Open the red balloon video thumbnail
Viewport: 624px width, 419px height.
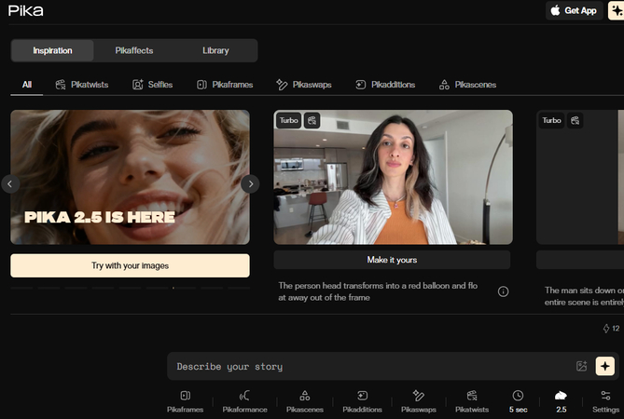(x=394, y=177)
